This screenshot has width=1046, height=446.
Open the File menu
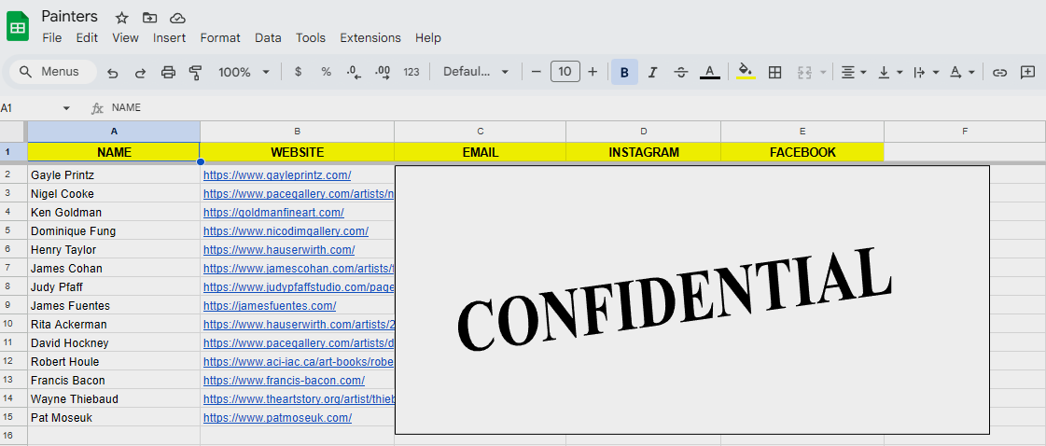(x=52, y=38)
